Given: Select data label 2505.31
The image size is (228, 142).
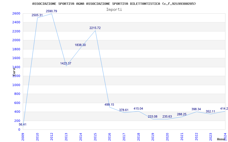Looking at the screenshot, I should coord(37,15).
